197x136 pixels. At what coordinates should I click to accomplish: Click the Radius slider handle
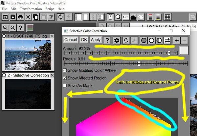[139, 63]
